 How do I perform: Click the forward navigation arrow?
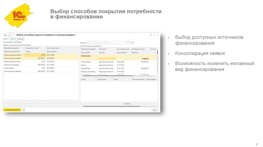10,35
